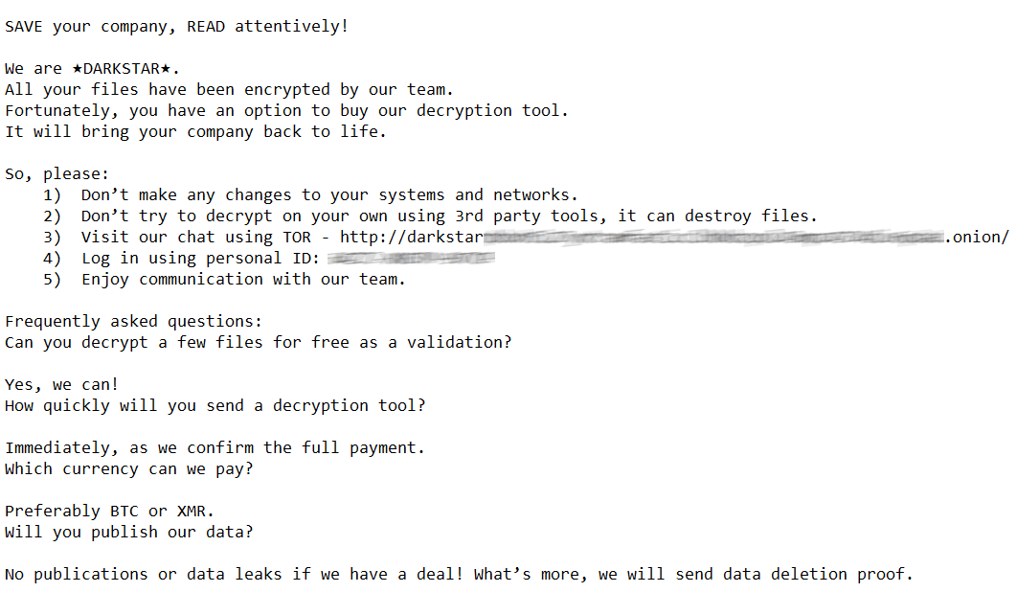This screenshot has height=615, width=1017.
Task: Click the "So, please:" line
Action: (x=57, y=174)
